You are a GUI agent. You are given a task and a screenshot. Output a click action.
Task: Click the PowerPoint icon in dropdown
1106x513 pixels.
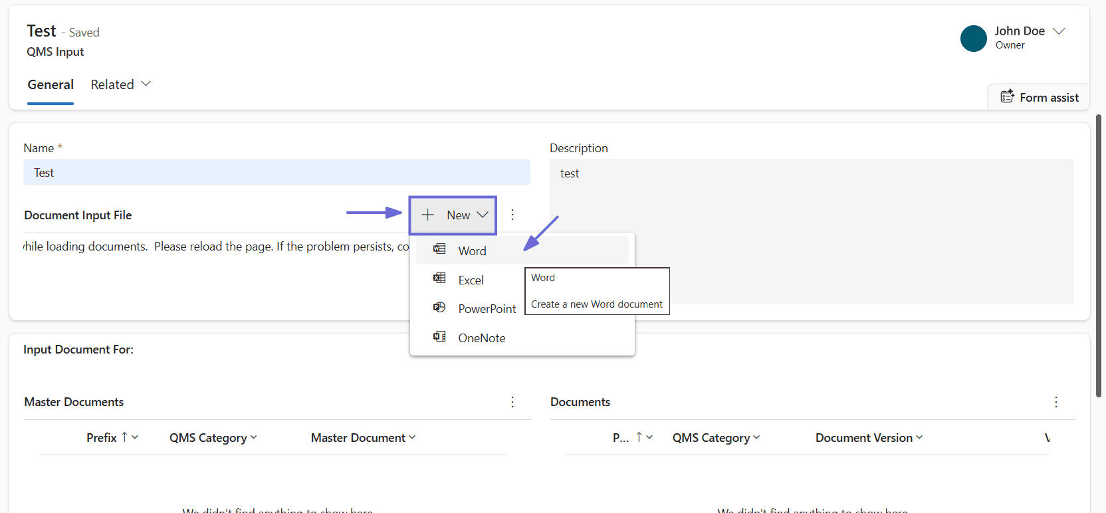pos(439,307)
